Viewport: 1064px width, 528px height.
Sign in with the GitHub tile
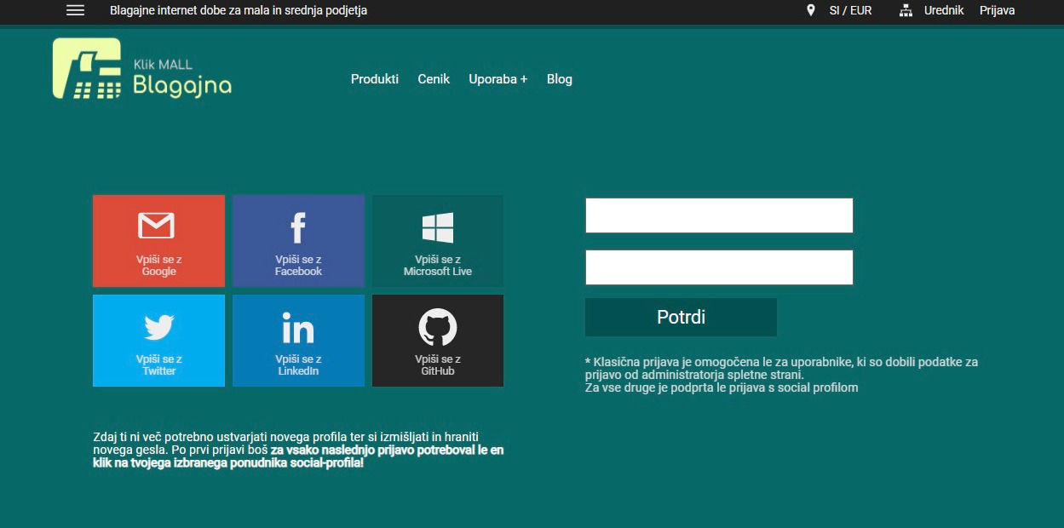[438, 341]
